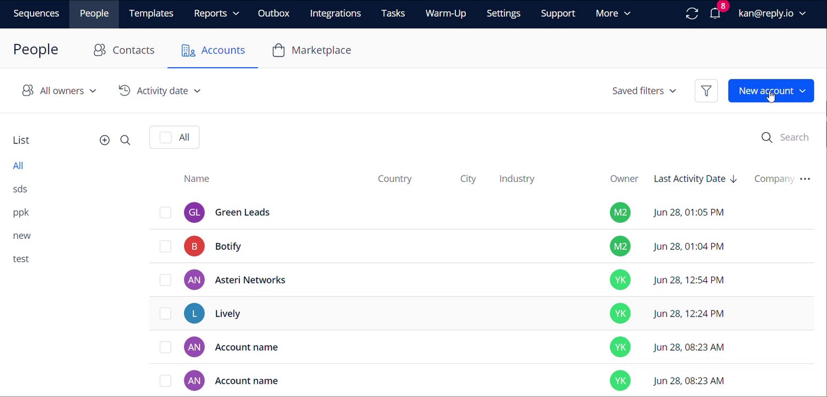
Task: Select the test list
Action: 20,259
